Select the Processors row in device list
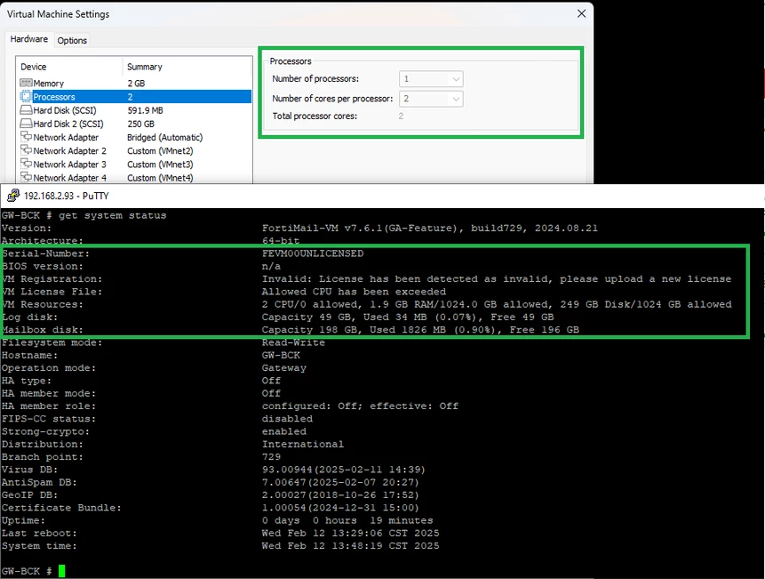 pos(135,97)
